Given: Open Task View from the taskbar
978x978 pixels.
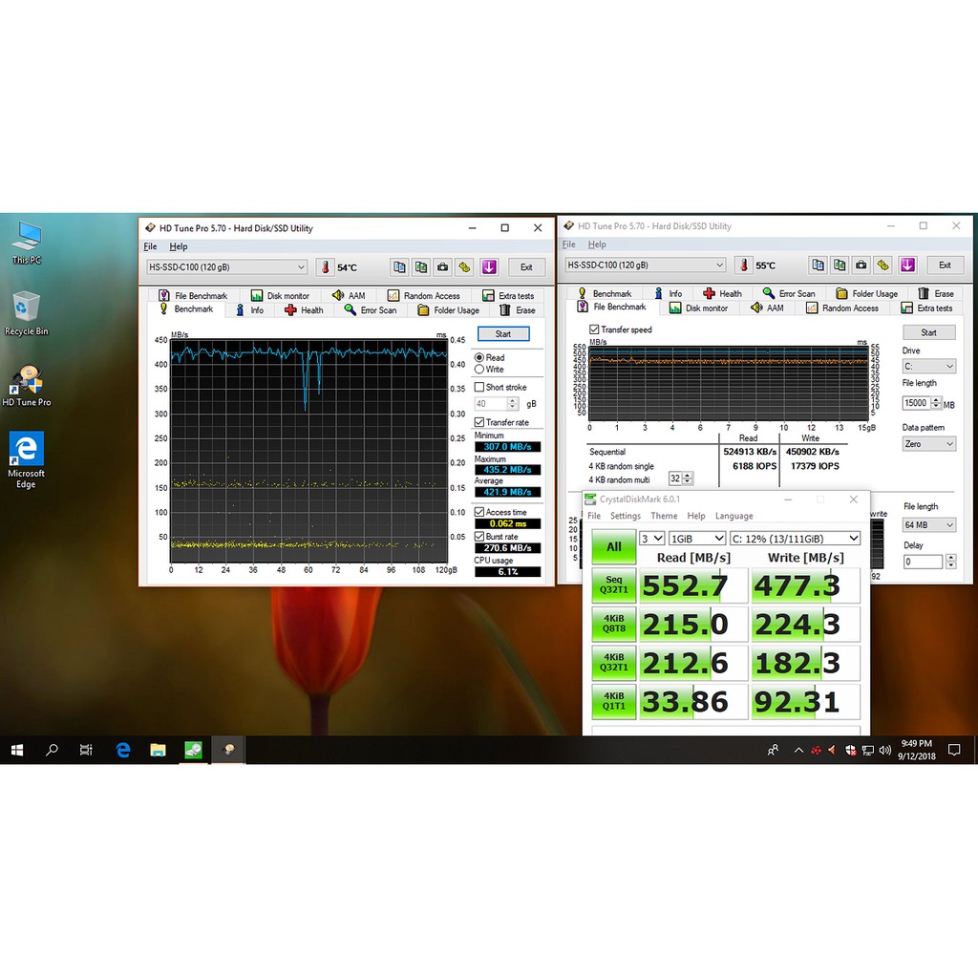Looking at the screenshot, I should [x=86, y=750].
